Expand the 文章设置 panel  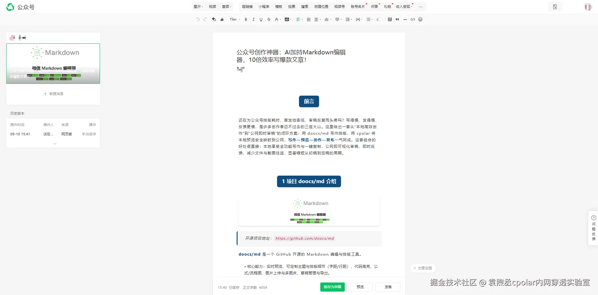tap(423, 268)
